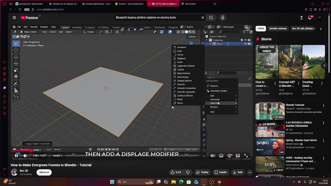Click the Blender logo menu icon
331x186 pixels.
point(14,27)
